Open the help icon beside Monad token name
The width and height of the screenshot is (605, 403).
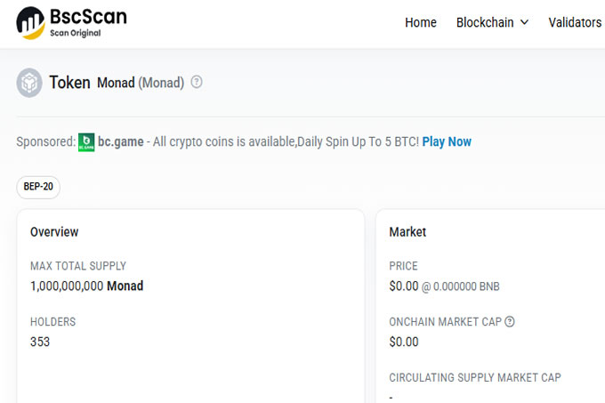point(197,82)
